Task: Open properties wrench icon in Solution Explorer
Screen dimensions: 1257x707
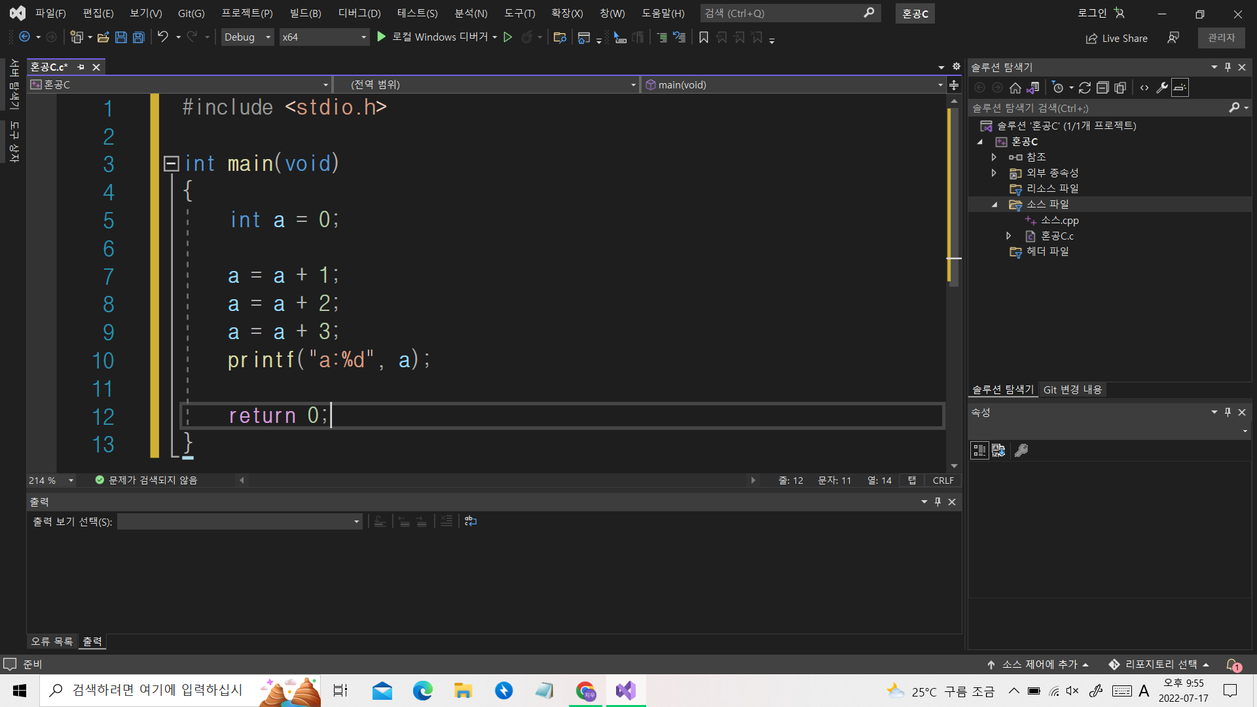Action: coord(1162,88)
